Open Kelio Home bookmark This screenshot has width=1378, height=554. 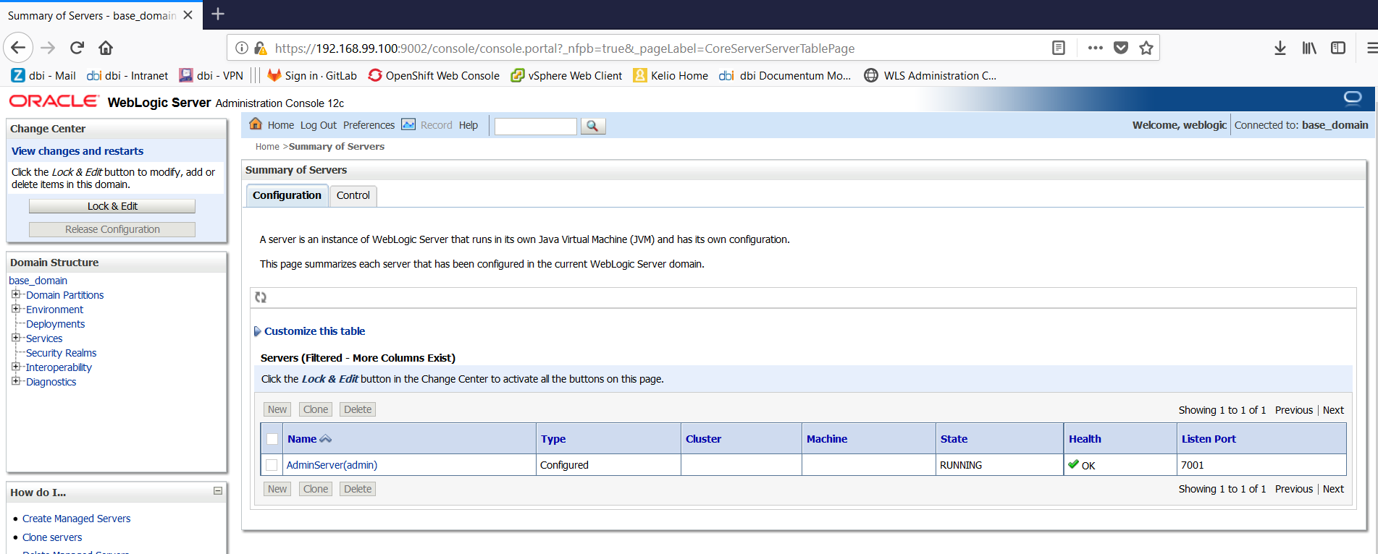(x=671, y=75)
